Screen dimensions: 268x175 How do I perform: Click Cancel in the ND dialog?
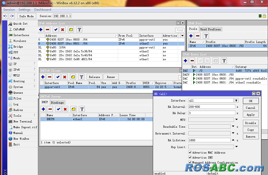pyautogui.click(x=251, y=108)
